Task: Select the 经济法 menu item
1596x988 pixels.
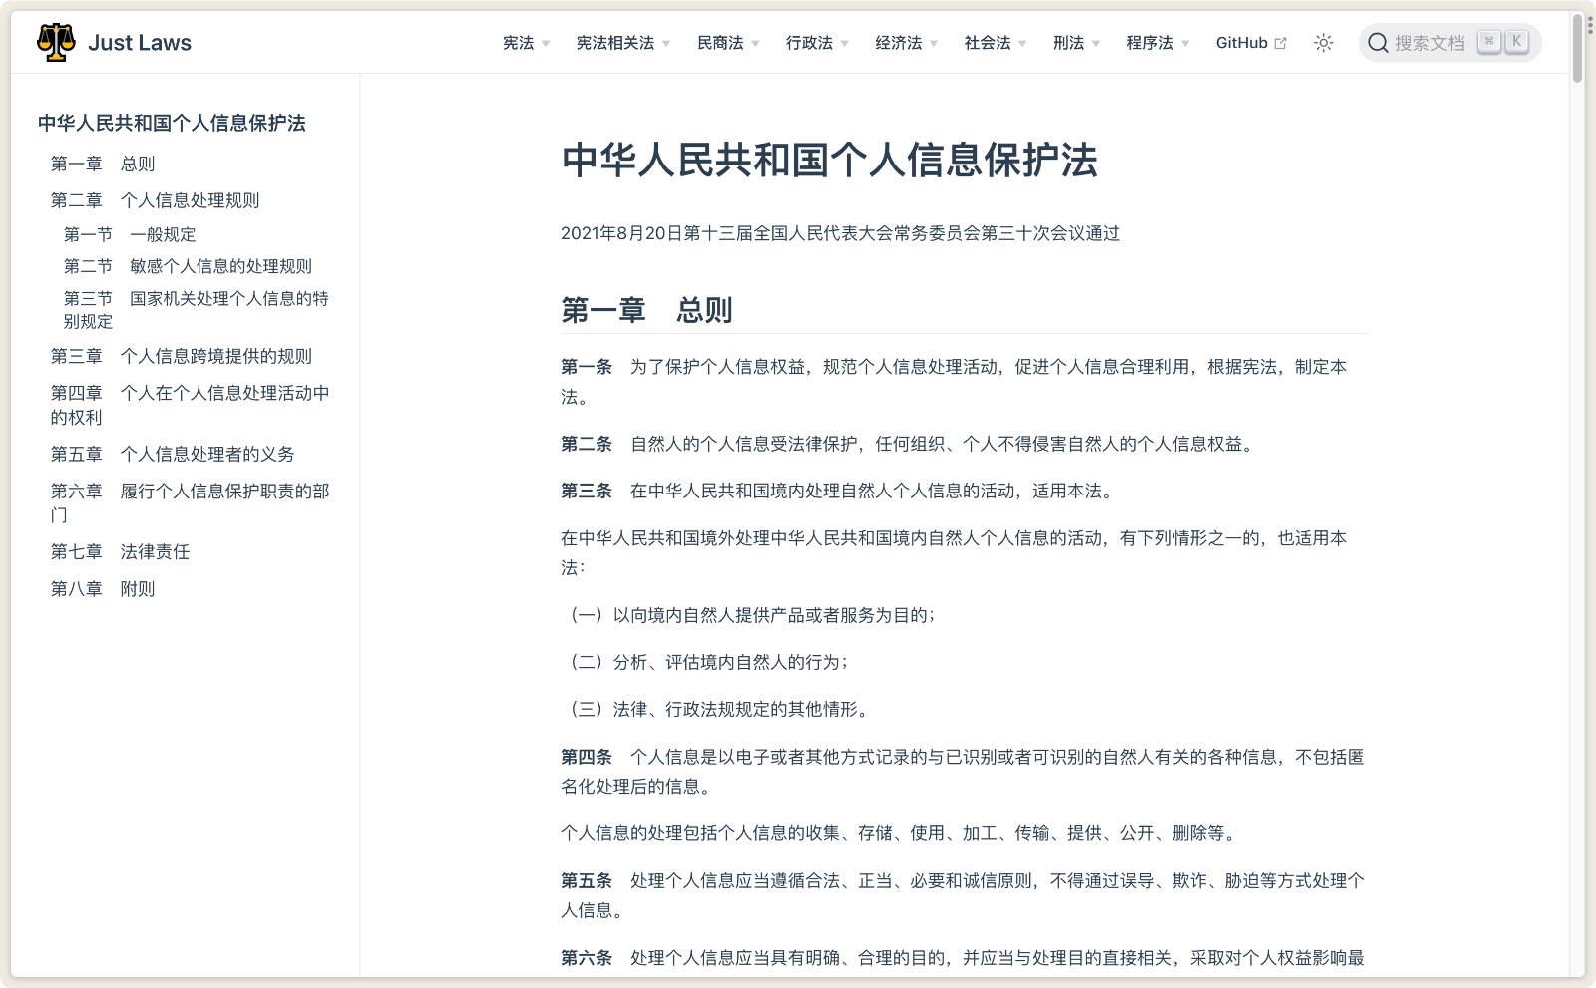Action: click(x=899, y=43)
